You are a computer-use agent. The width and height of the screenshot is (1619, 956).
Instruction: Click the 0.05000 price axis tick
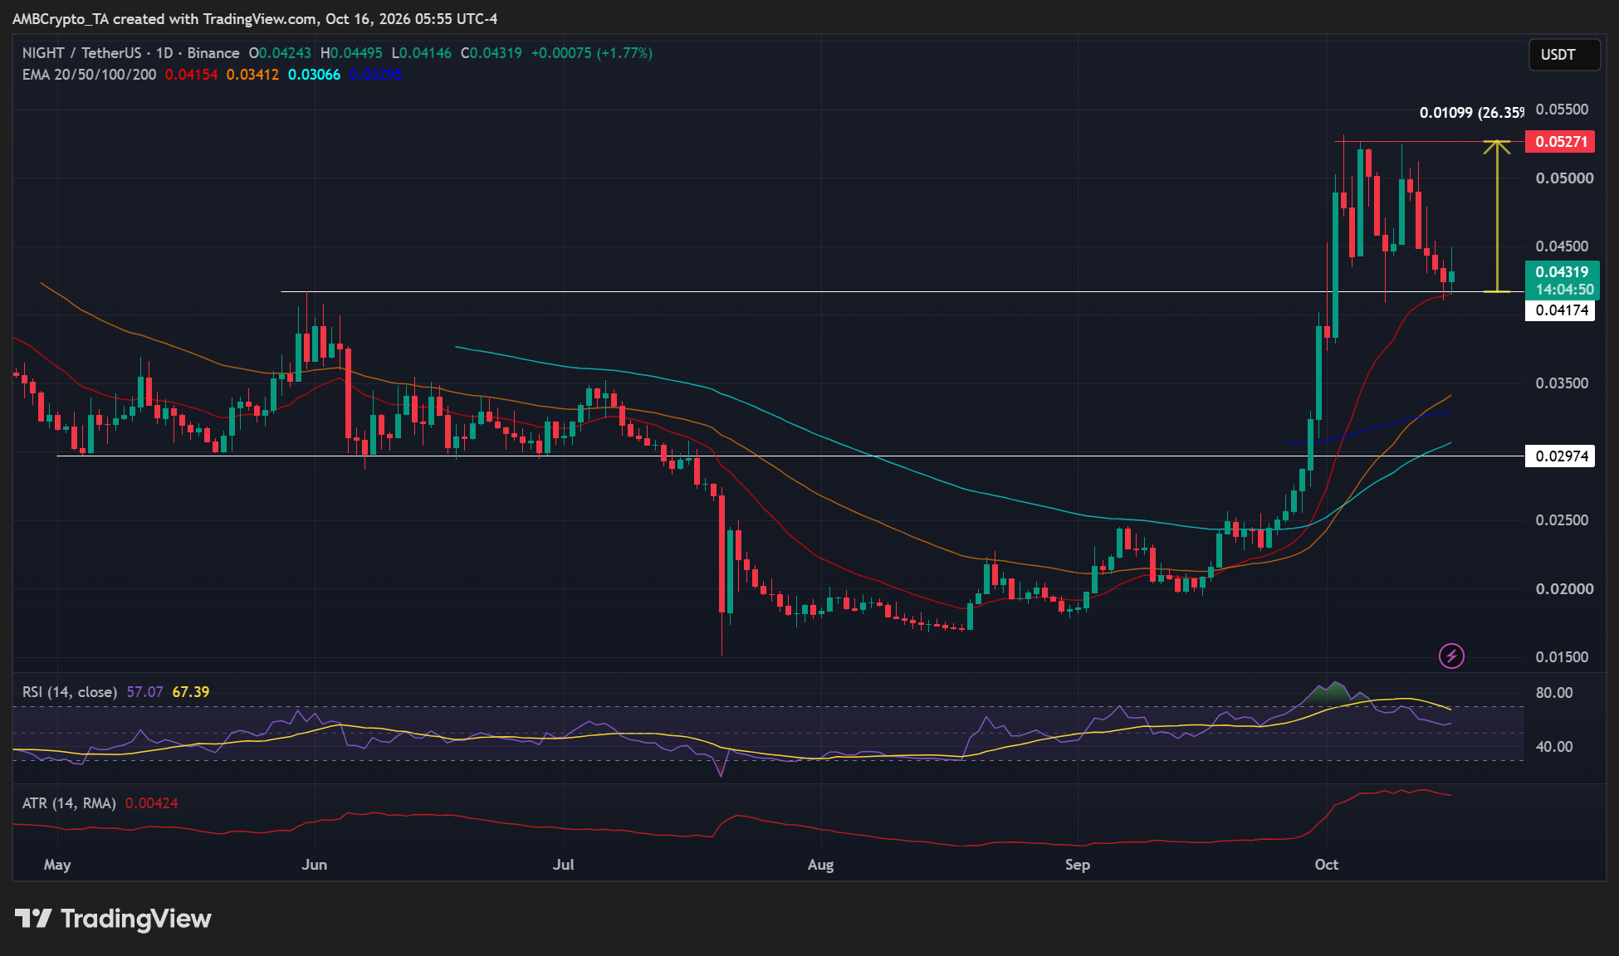click(1564, 178)
